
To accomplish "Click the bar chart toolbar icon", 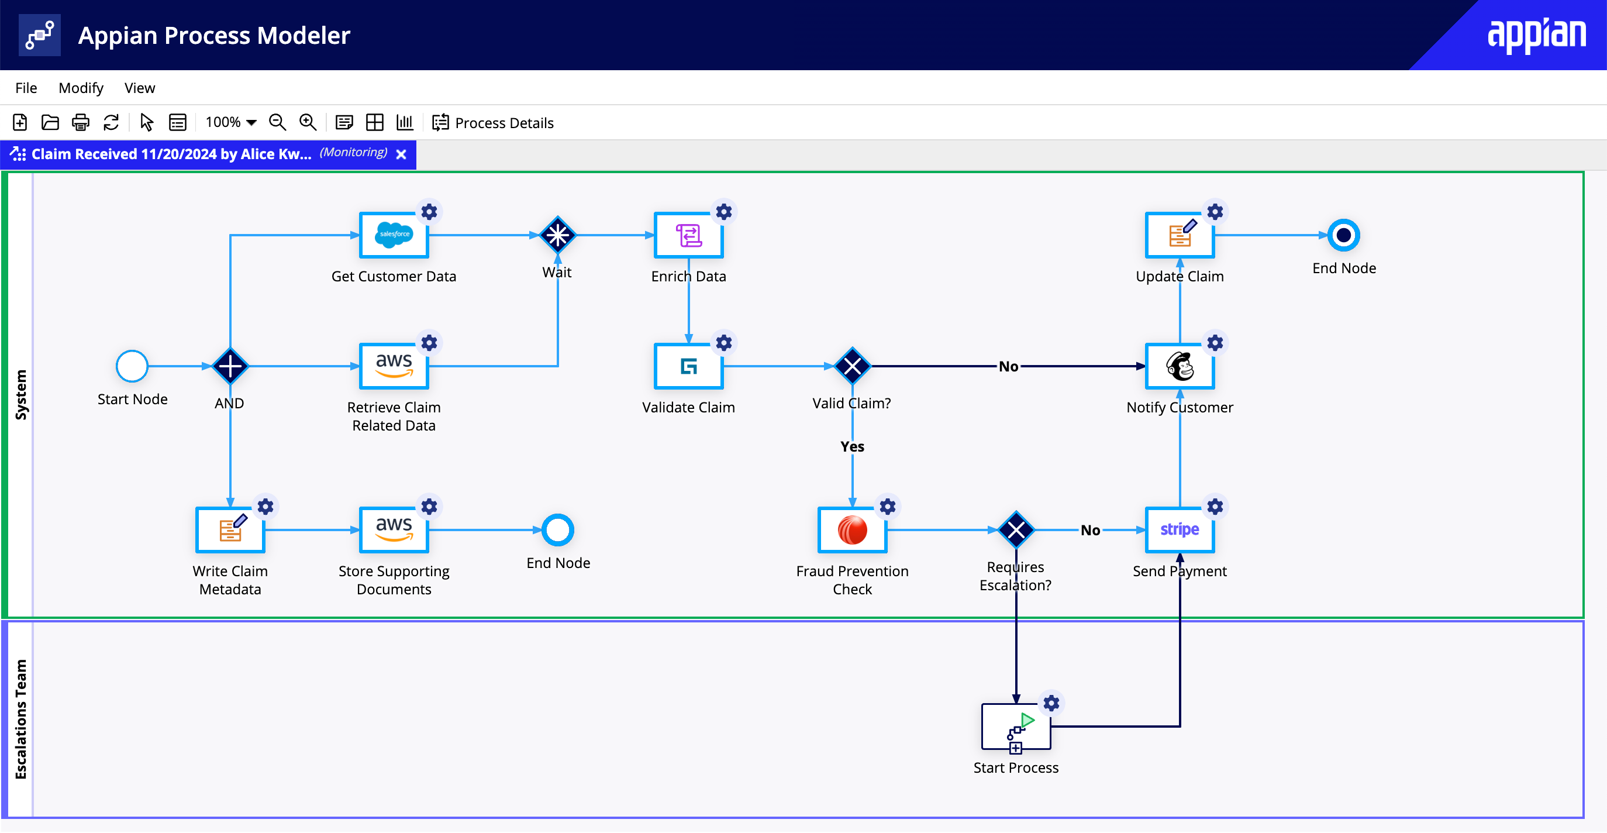I will click(x=405, y=122).
